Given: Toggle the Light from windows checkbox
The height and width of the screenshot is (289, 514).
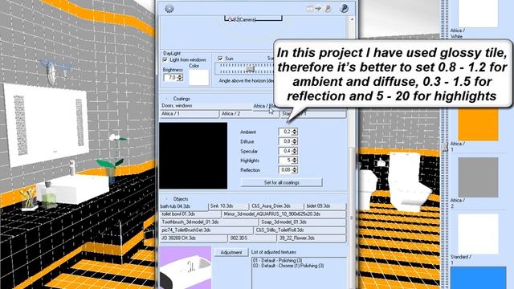Looking at the screenshot, I should (x=165, y=59).
